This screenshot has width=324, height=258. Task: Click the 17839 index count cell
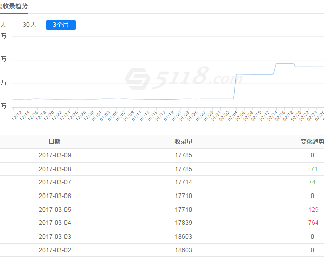pyautogui.click(x=183, y=223)
